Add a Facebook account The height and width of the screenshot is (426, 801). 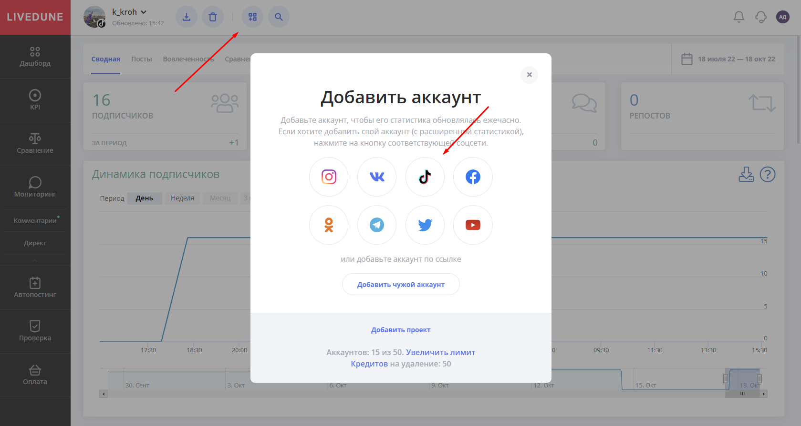473,177
